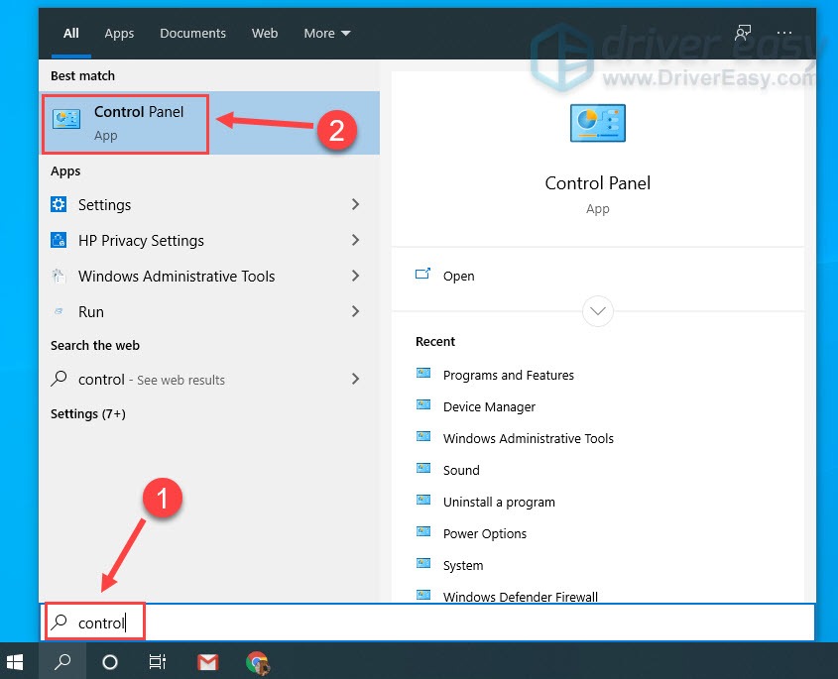Open the three-dot options menu
Viewport: 838px width, 679px height.
coord(784,33)
